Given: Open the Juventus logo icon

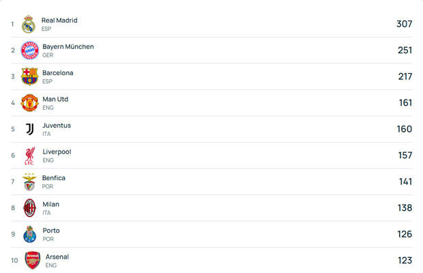Looking at the screenshot, I should pos(29,129).
